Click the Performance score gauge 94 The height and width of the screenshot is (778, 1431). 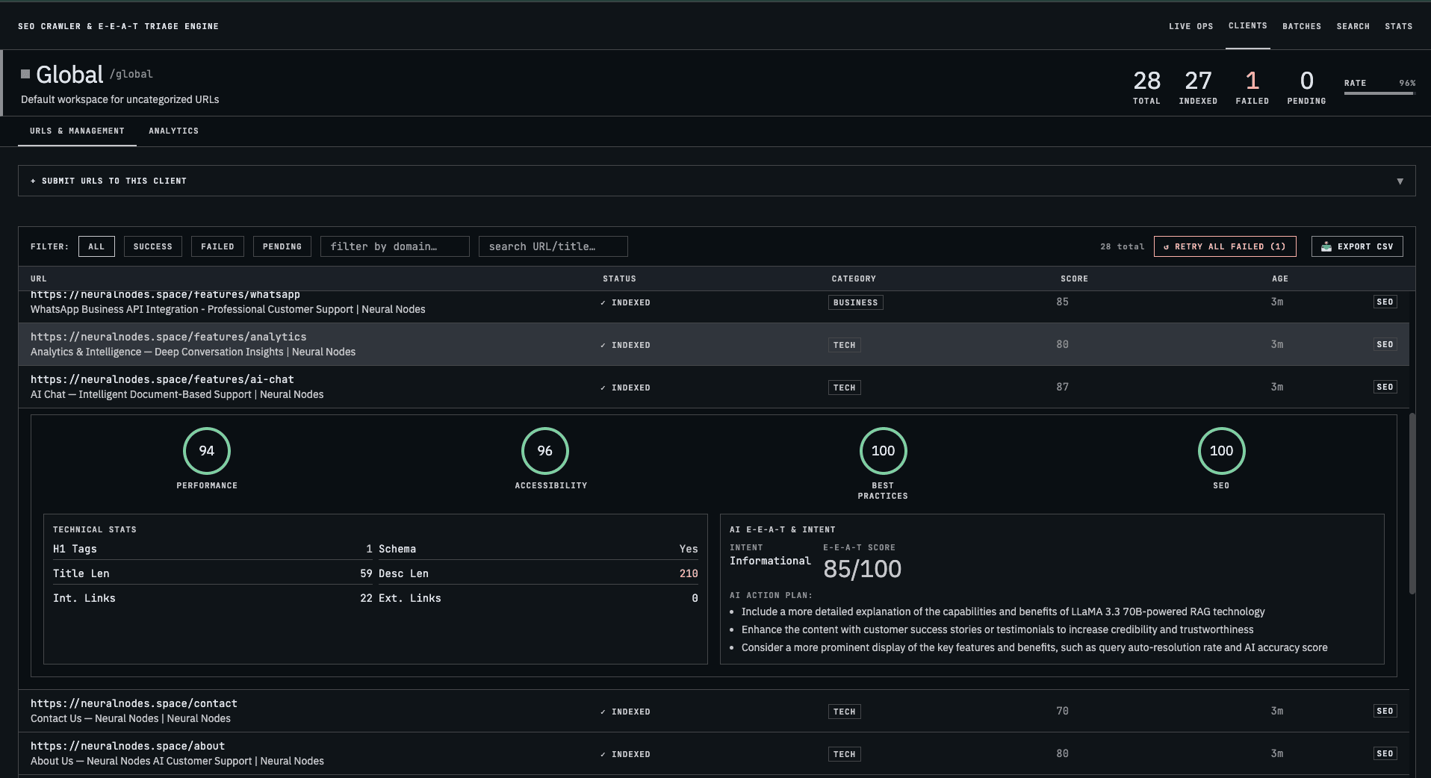pyautogui.click(x=207, y=451)
